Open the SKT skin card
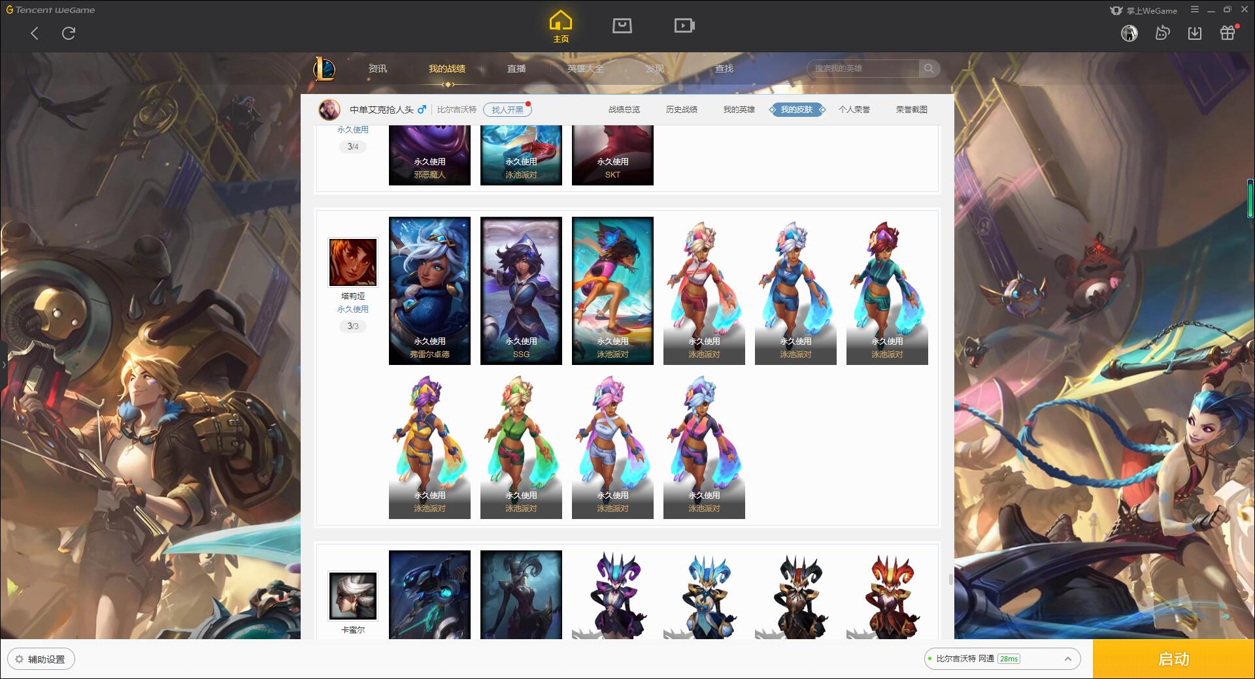Viewport: 1255px width, 679px height. (612, 155)
